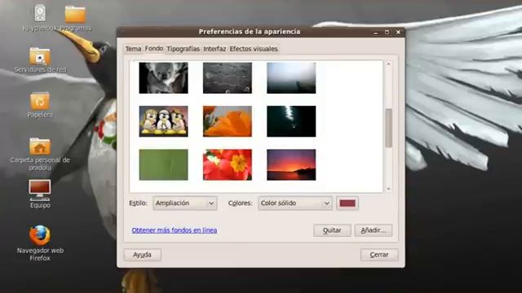The width and height of the screenshot is (522, 293).
Task: Switch to the Efectos visuales tab
Action: pos(254,49)
